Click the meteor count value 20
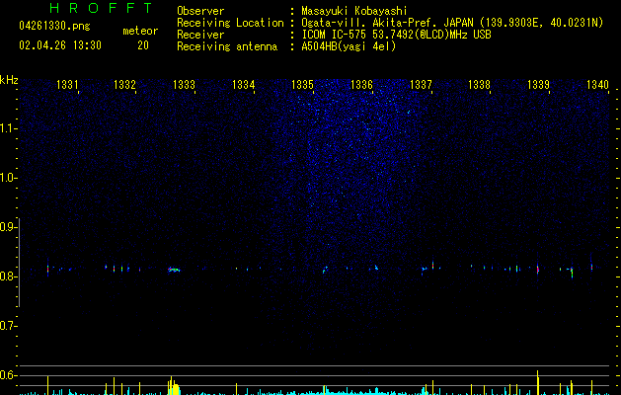621x395 pixels. coord(143,45)
